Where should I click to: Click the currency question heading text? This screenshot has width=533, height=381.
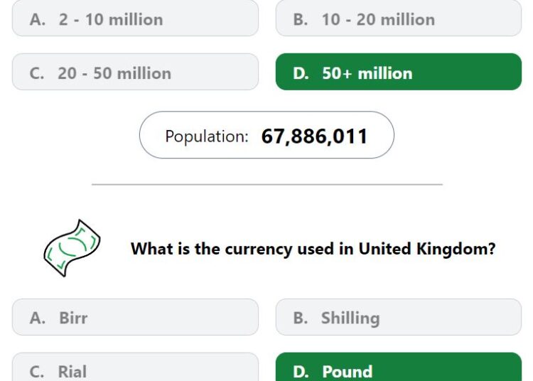click(313, 249)
